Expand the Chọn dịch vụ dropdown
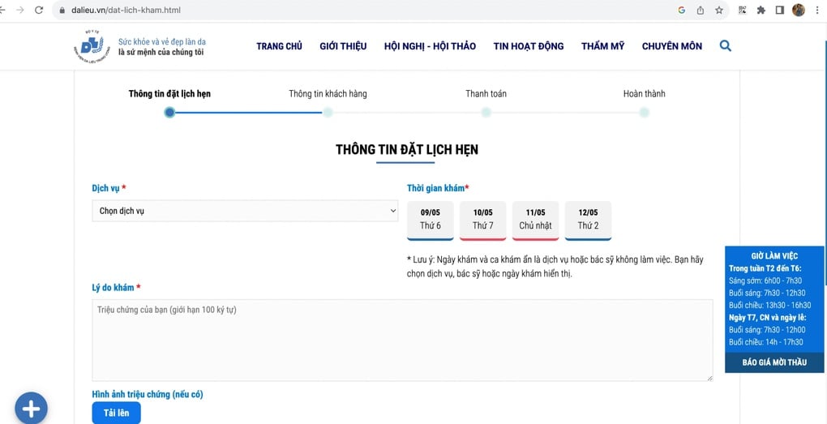827x424 pixels. 245,211
